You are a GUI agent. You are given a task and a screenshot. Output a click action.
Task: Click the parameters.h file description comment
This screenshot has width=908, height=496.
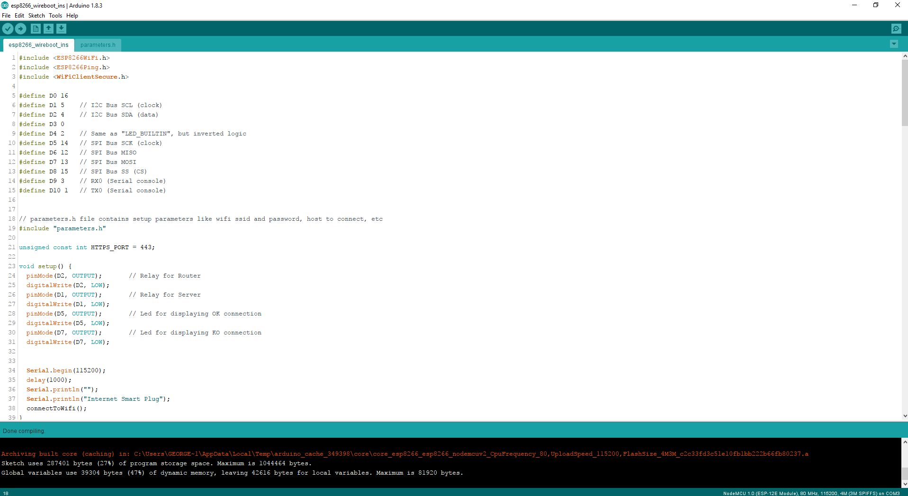(201, 219)
